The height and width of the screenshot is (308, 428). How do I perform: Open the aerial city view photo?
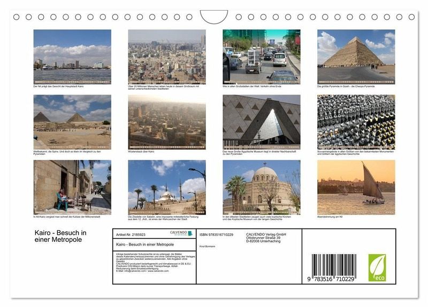(x=166, y=57)
